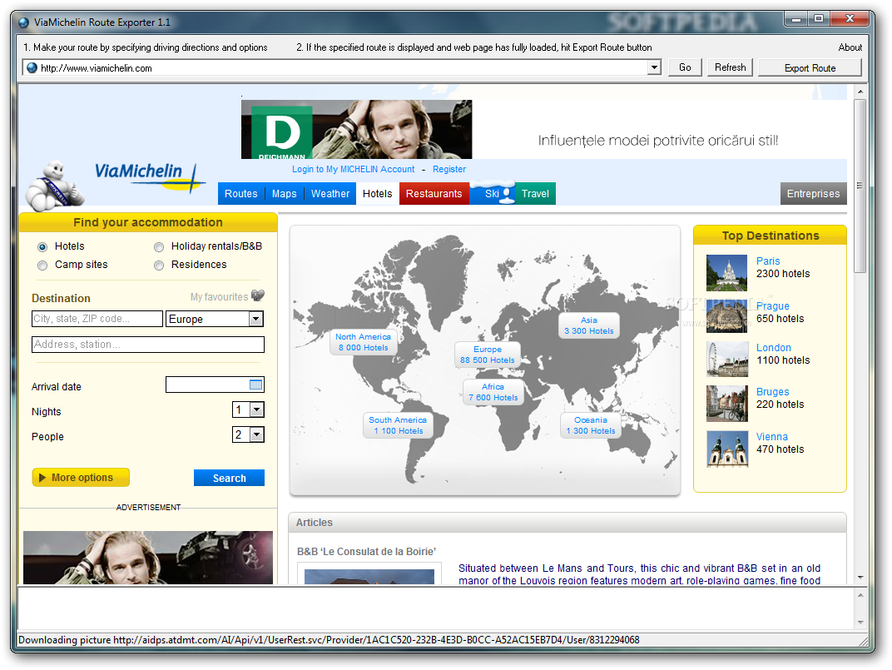Image resolution: width=892 pixels, height=670 pixels.
Task: Click the City, state, ZIP code field
Action: [97, 319]
